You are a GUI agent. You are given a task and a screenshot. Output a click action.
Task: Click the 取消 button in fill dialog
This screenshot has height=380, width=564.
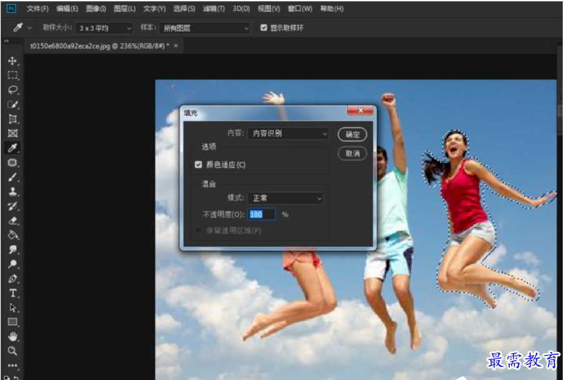point(352,154)
